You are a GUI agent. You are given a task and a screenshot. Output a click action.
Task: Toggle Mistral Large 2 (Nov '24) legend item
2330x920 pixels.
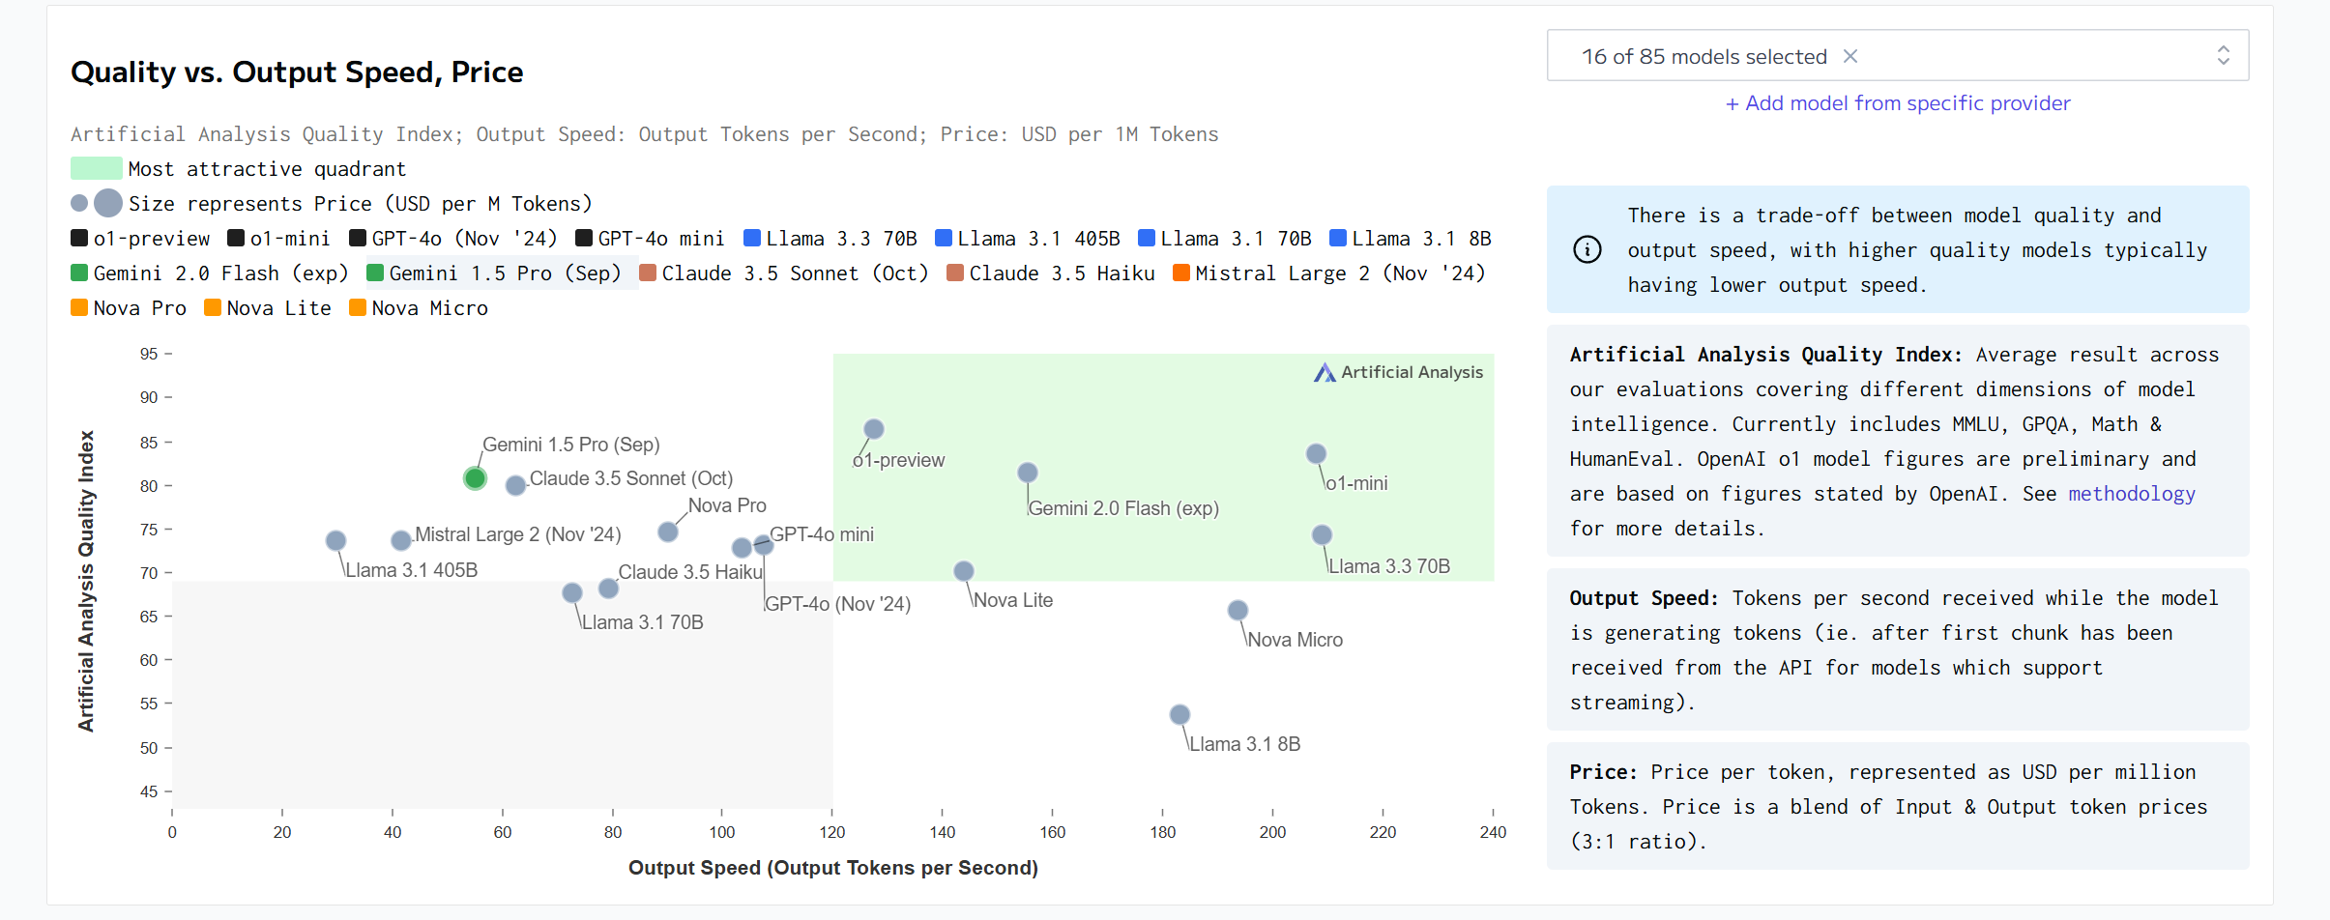coord(1329,273)
